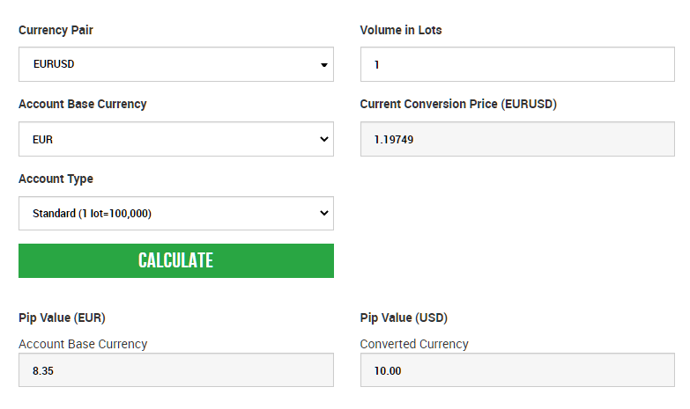Click the bold Account Base Currency label above EUR
Viewport: 690px width, 409px height.
click(x=83, y=104)
